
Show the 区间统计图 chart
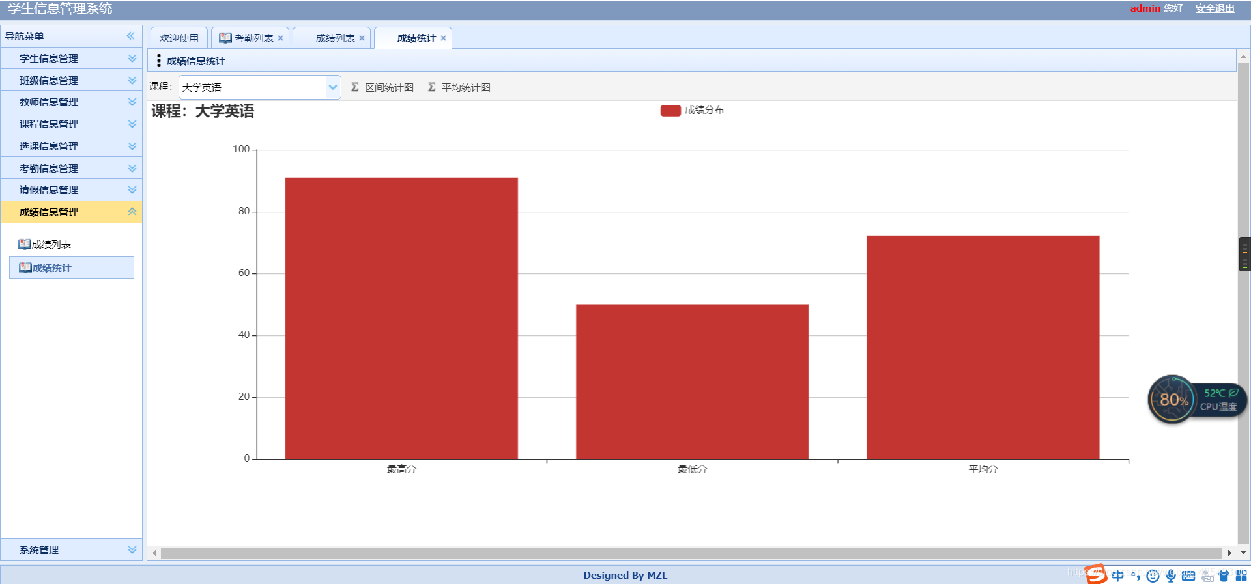(382, 87)
